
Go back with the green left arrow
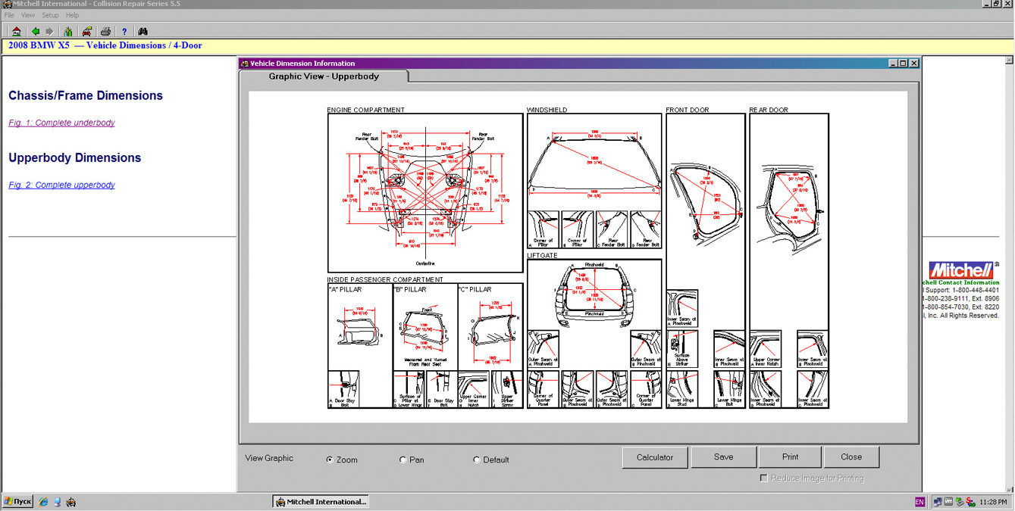pyautogui.click(x=35, y=31)
